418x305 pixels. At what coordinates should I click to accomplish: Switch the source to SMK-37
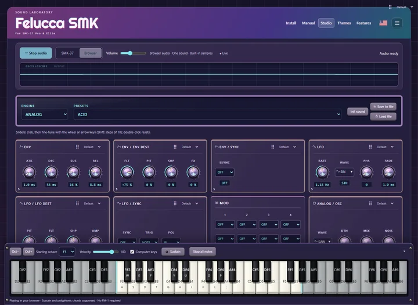tap(67, 53)
